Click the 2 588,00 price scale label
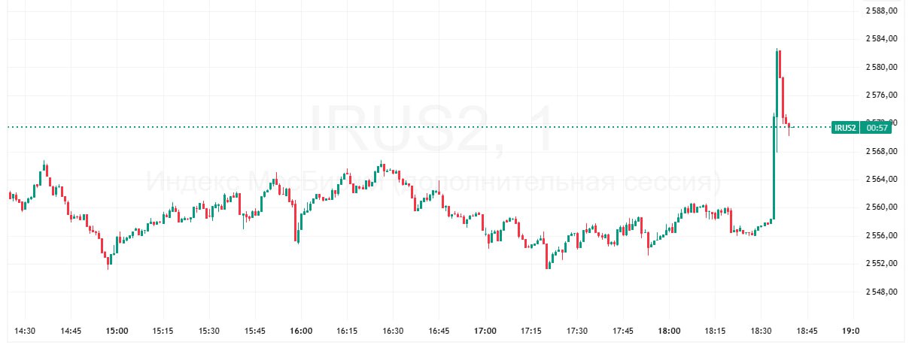The width and height of the screenshot is (912, 348). pyautogui.click(x=883, y=11)
